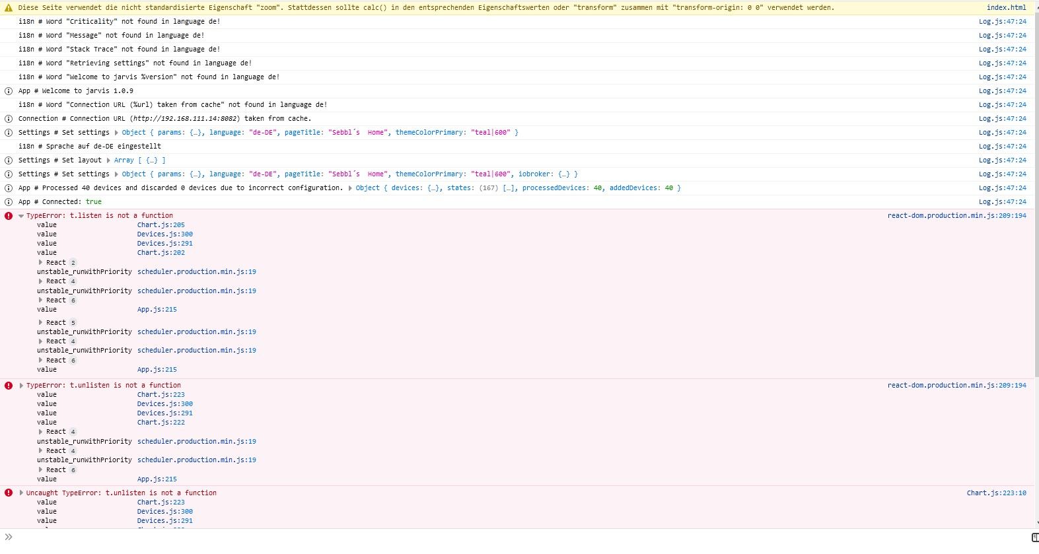This screenshot has width=1039, height=554.
Task: Click "processedDevices: 40" property text
Action: point(562,188)
